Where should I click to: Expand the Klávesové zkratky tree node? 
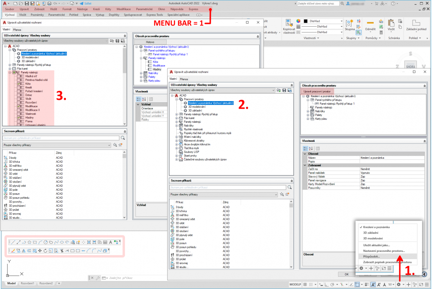177,140
